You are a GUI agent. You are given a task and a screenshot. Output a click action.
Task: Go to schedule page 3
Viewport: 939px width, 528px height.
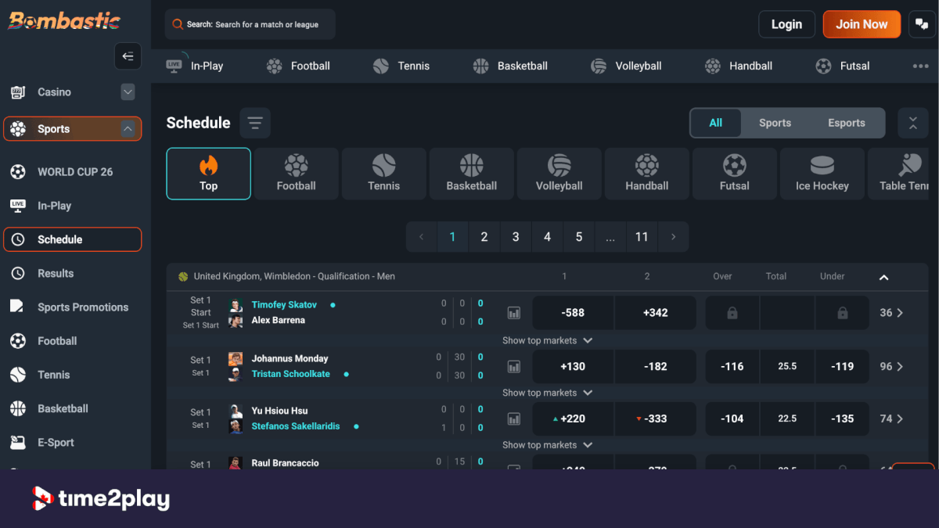tap(516, 237)
